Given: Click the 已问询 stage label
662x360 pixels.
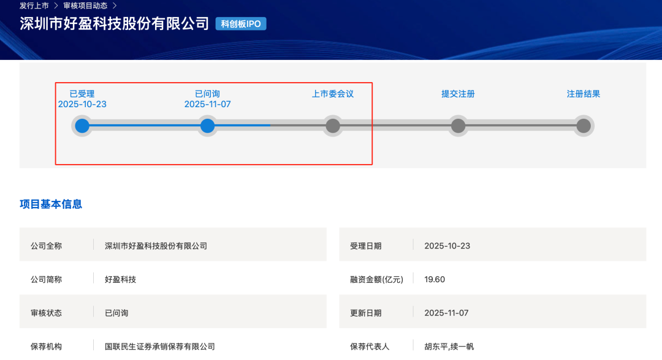Looking at the screenshot, I should [207, 94].
